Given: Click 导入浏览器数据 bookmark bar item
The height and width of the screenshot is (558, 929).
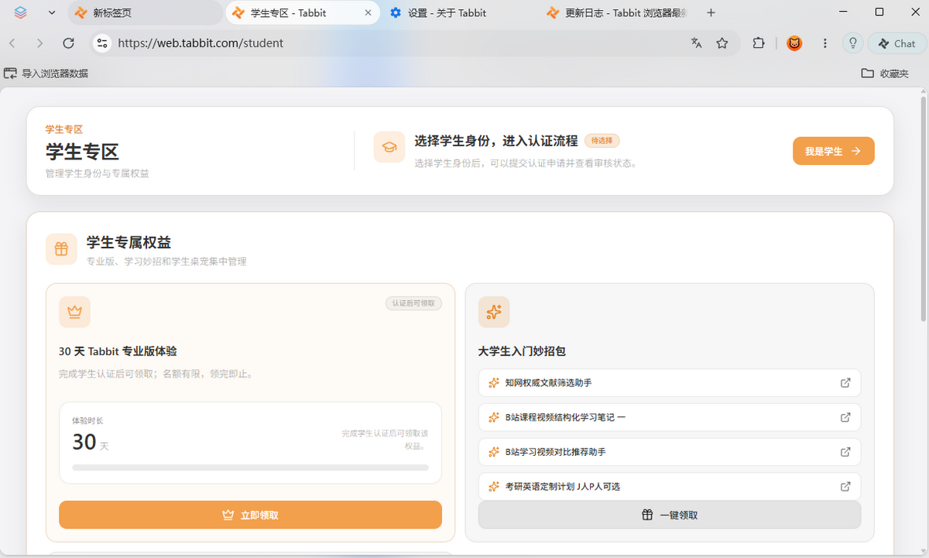Looking at the screenshot, I should [46, 74].
